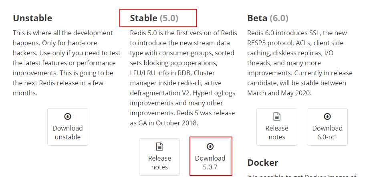Open Release notes for Beta 6.0
Screen dimensions: 375x177
click(x=277, y=133)
